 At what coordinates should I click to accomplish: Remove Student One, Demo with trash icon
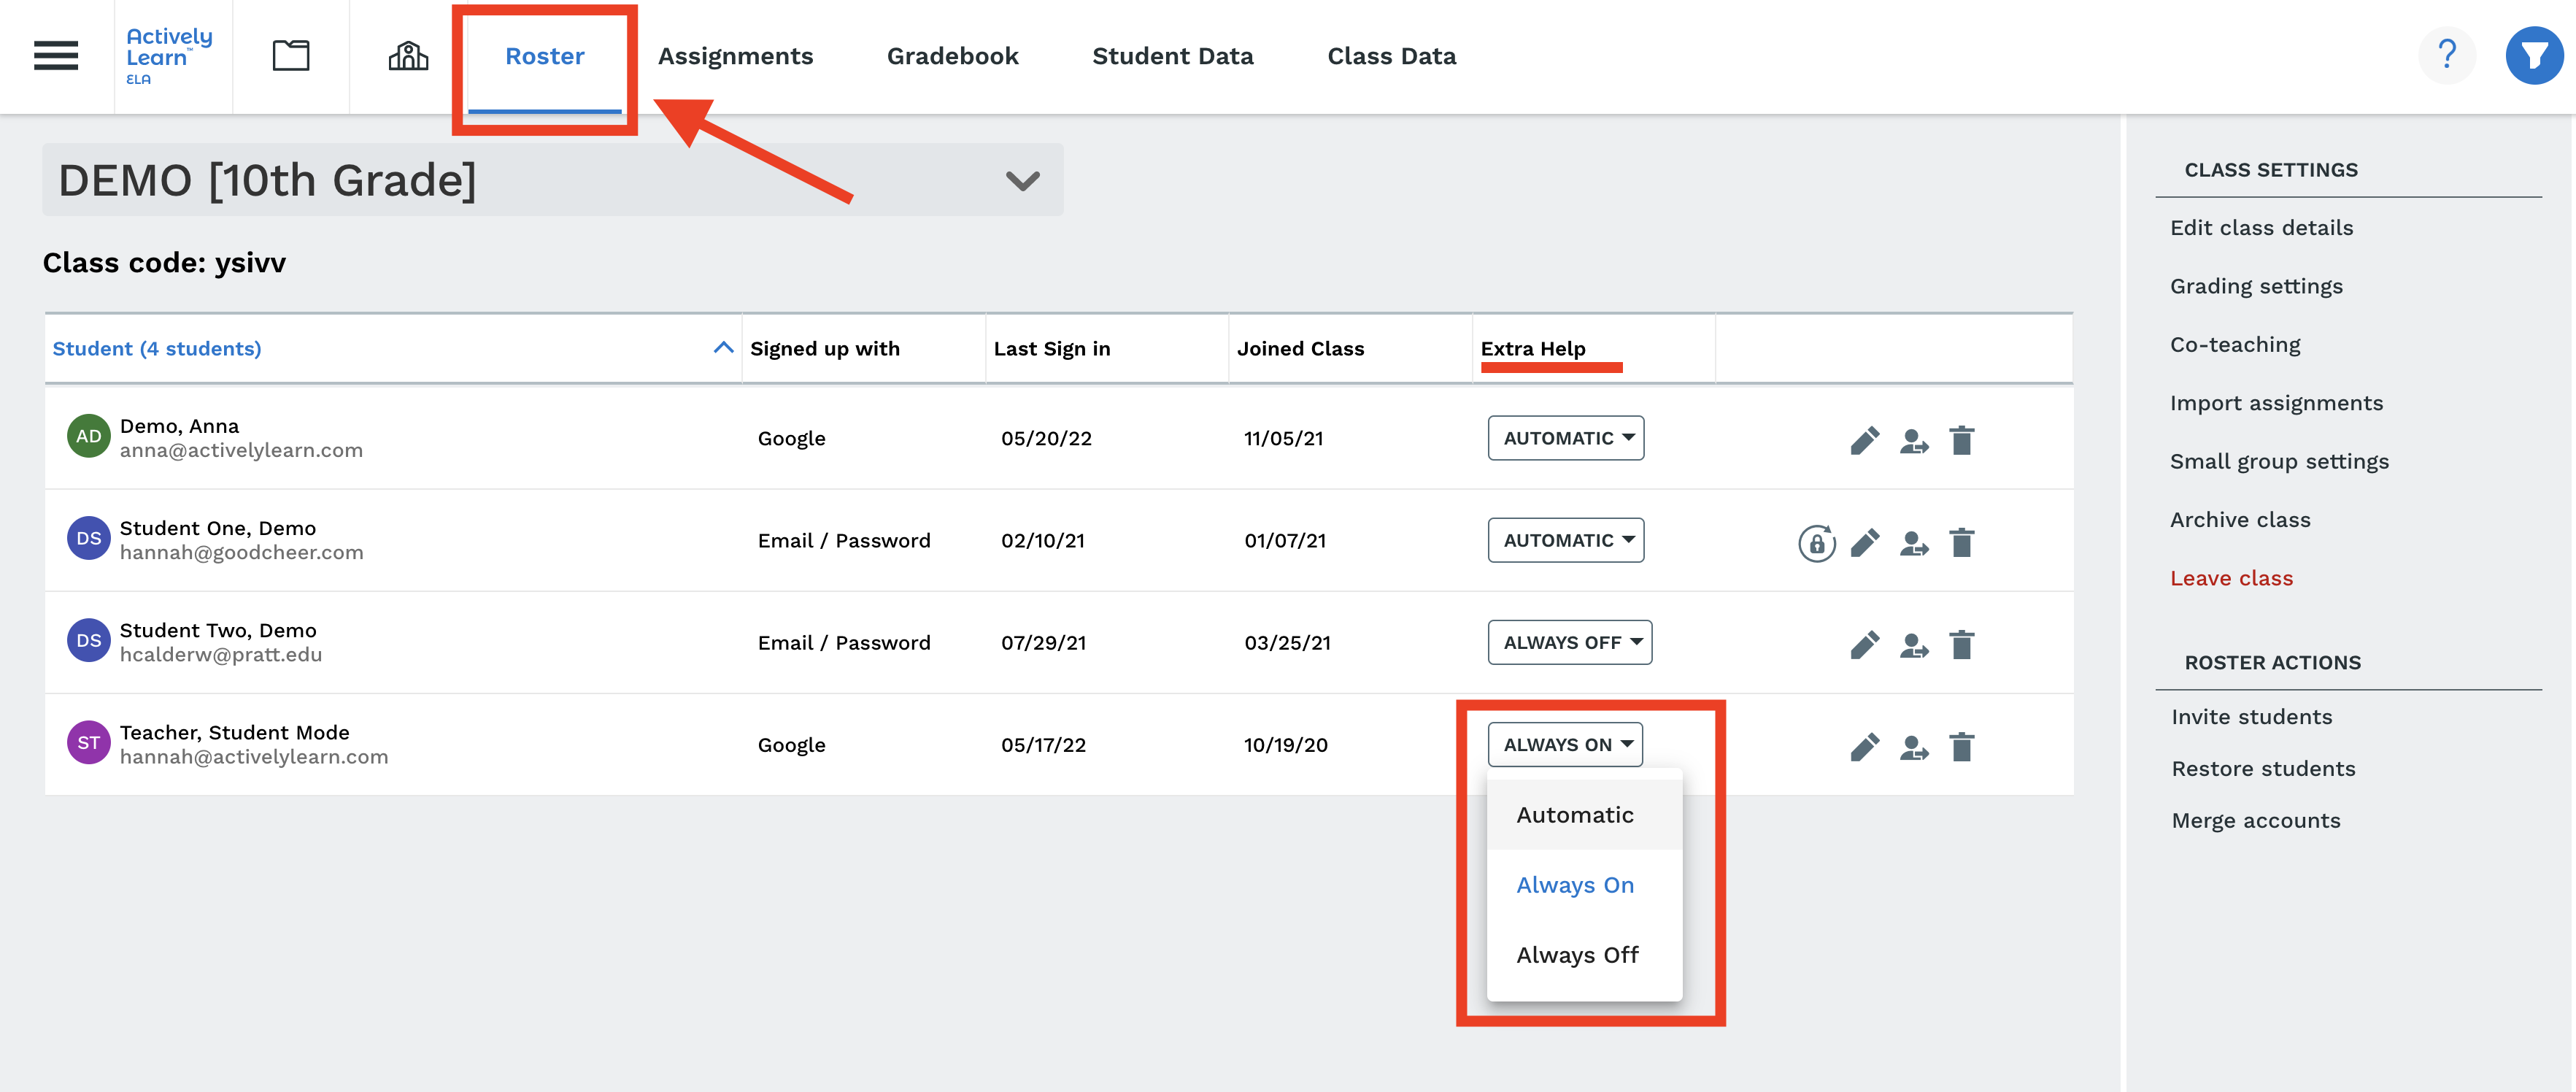[1962, 542]
